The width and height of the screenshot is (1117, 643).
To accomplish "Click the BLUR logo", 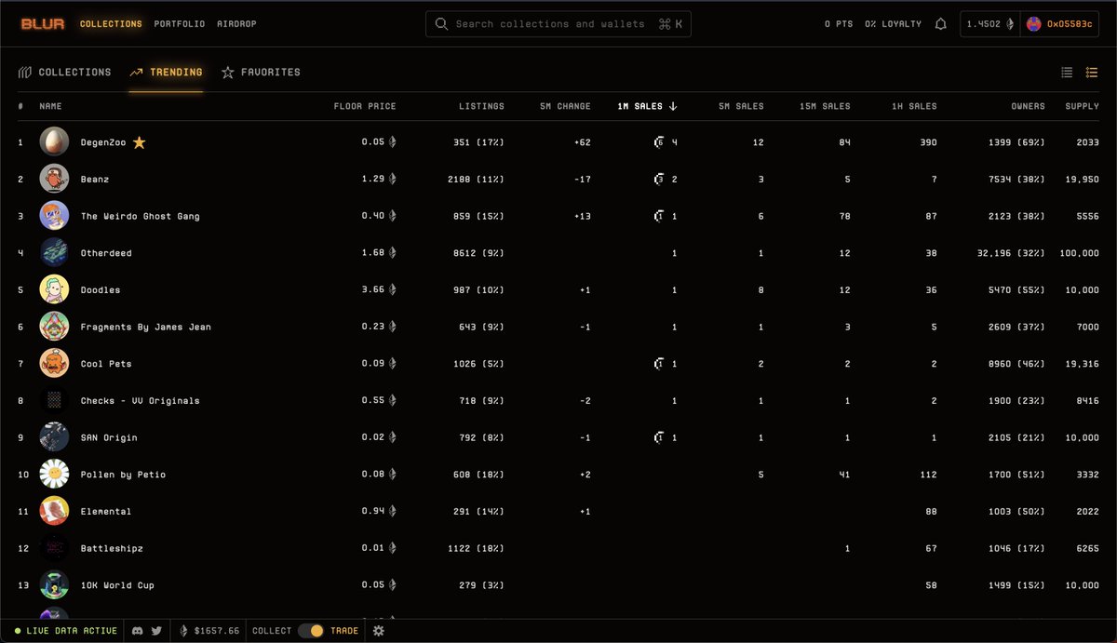I will pyautogui.click(x=43, y=24).
